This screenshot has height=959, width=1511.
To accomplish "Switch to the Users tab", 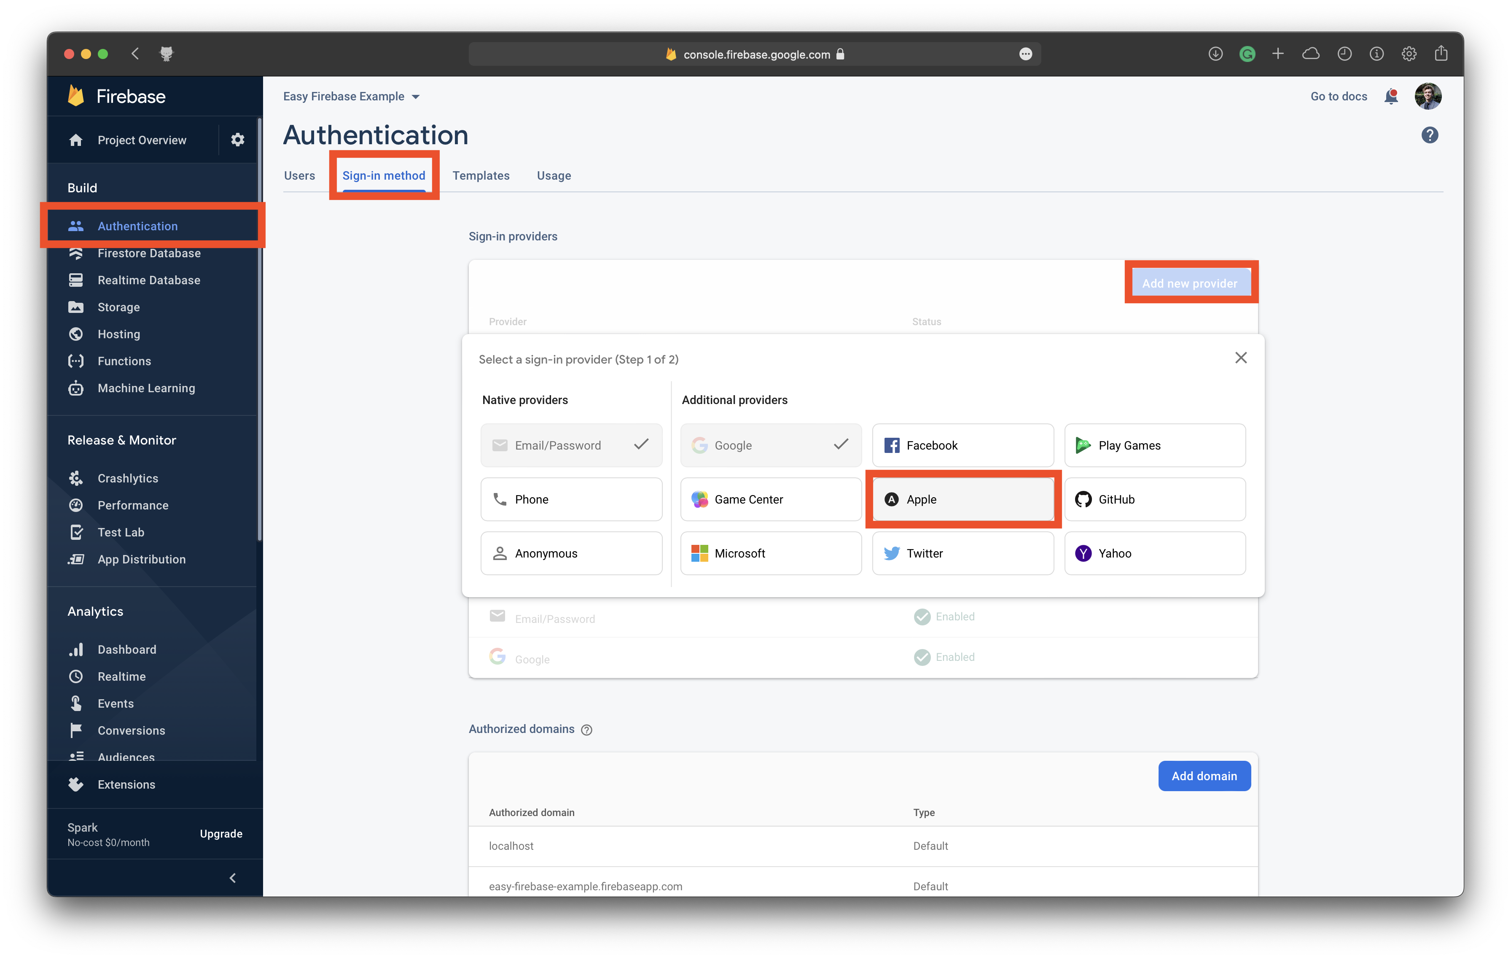I will (x=299, y=176).
